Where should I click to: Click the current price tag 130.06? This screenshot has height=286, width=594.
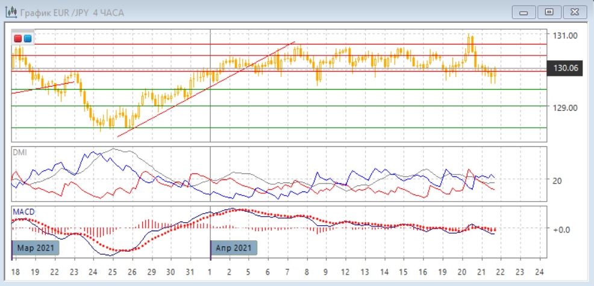click(566, 69)
